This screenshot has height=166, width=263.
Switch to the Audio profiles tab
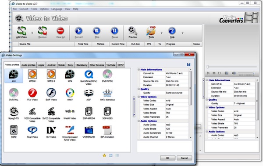click(28, 65)
